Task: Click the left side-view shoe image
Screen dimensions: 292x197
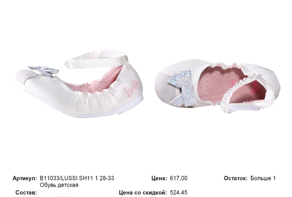Action: tap(79, 84)
